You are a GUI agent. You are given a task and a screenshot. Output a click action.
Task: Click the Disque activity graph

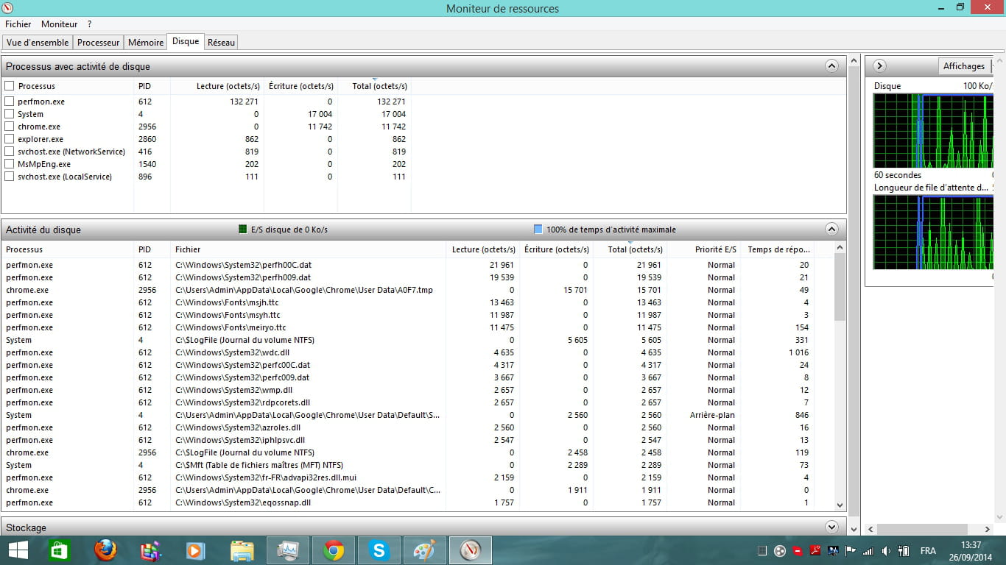point(934,130)
